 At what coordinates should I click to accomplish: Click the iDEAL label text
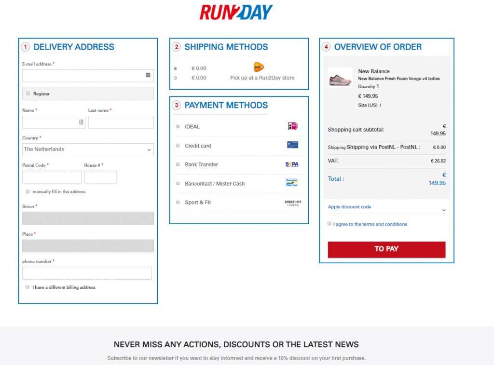pos(192,127)
